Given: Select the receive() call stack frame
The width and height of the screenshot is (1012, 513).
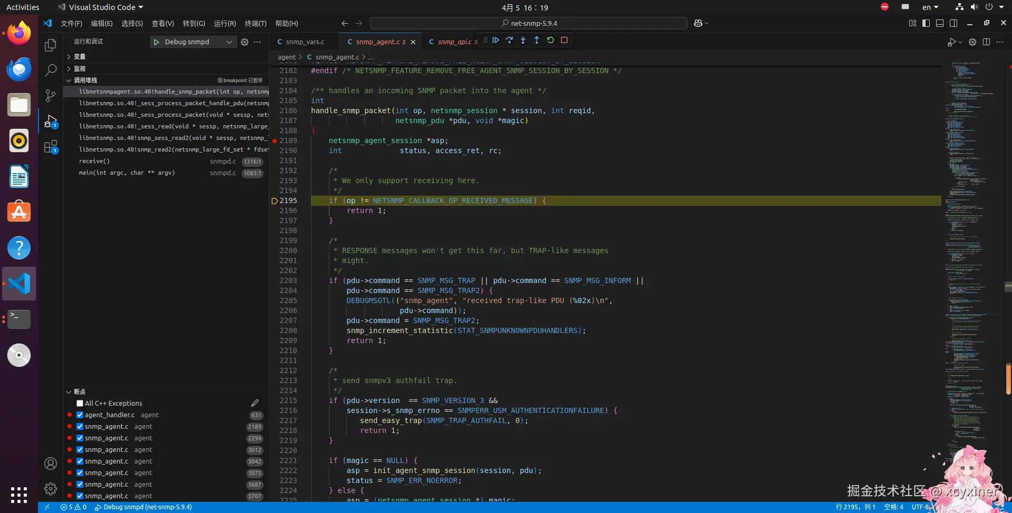Looking at the screenshot, I should [166, 162].
